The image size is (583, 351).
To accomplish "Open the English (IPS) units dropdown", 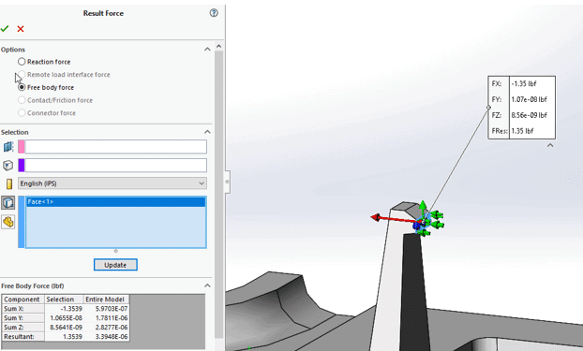I will click(112, 183).
